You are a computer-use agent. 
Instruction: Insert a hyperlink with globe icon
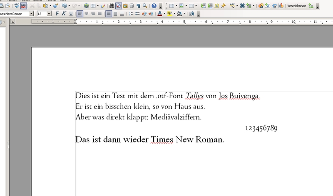[87, 6]
